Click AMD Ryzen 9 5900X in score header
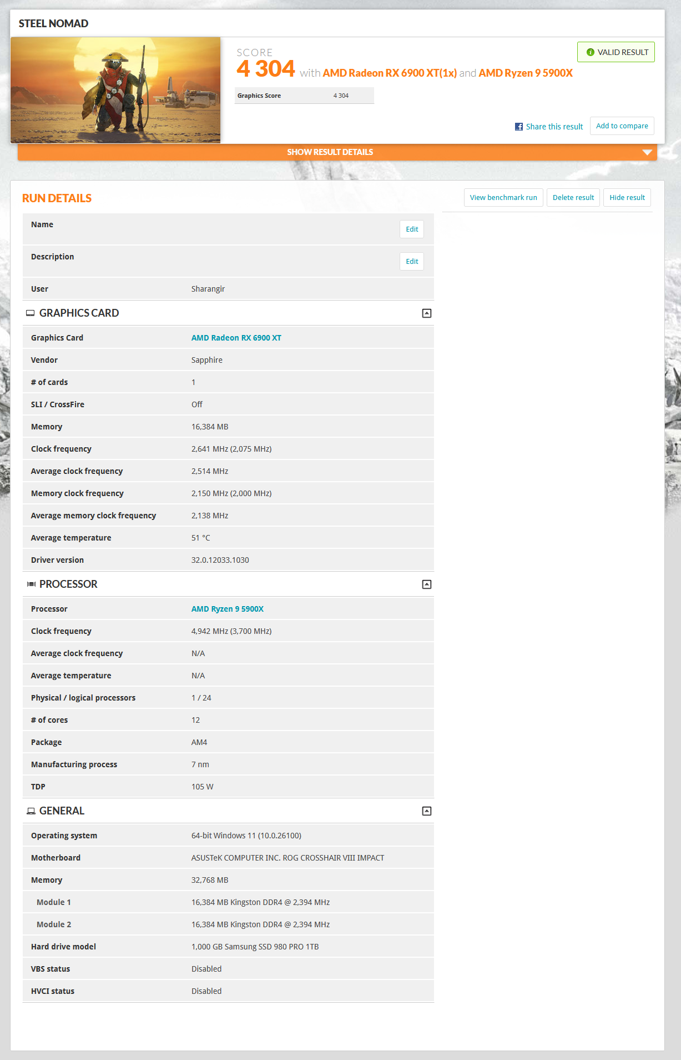The height and width of the screenshot is (1060, 681). tap(526, 73)
